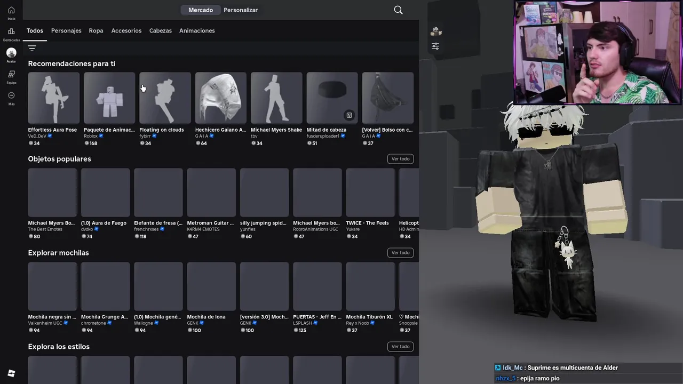Click creator name fusderuploader1
Viewport: 683px width, 384px height.
pyautogui.click(x=323, y=136)
